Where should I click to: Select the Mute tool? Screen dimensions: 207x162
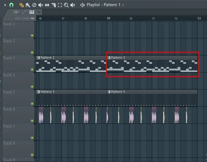40,5
